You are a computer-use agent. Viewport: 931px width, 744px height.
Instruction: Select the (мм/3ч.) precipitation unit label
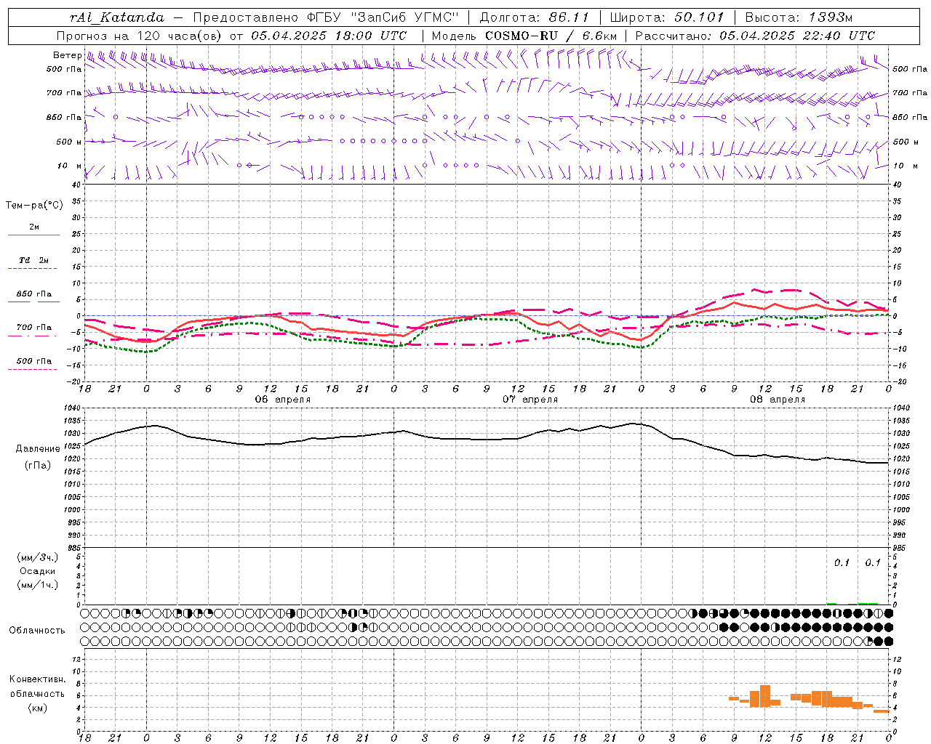[x=38, y=557]
